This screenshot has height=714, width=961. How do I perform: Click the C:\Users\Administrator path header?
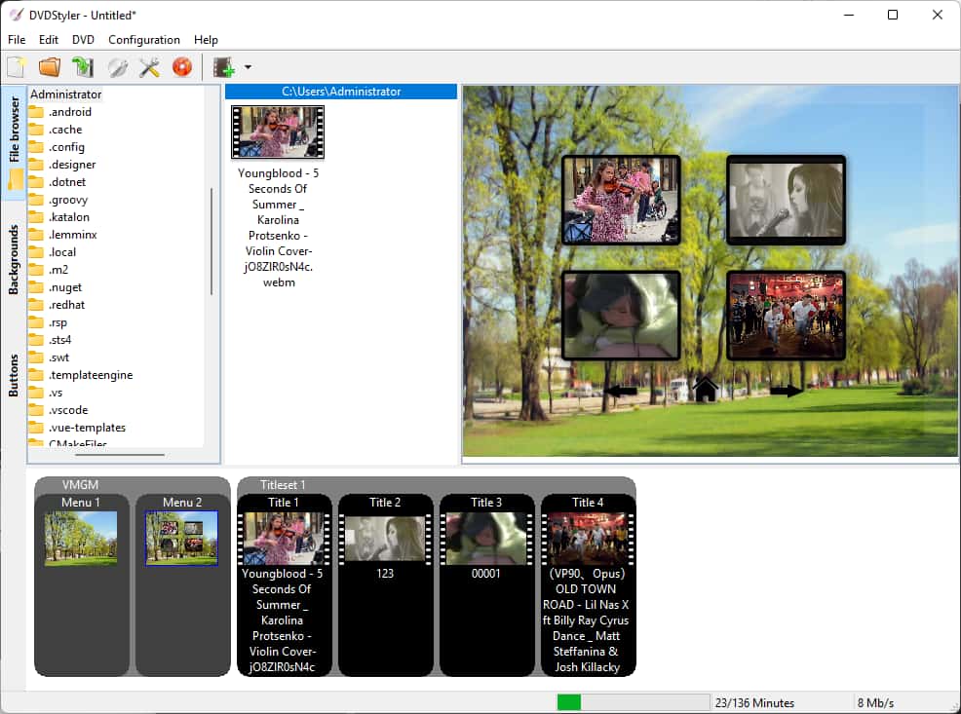[x=341, y=92]
